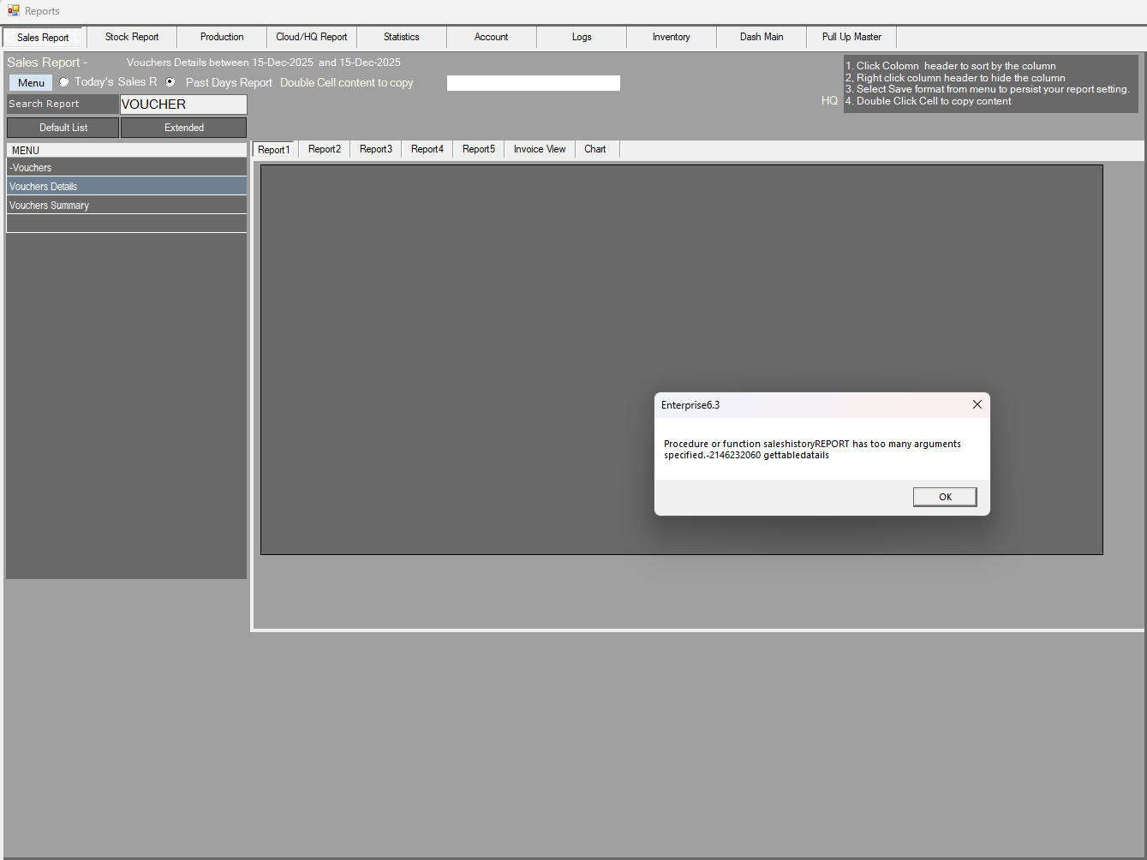Screen dimensions: 1147x860
Task: Click OK in the Enterprise6.3 error dialog
Action: pyautogui.click(x=944, y=497)
